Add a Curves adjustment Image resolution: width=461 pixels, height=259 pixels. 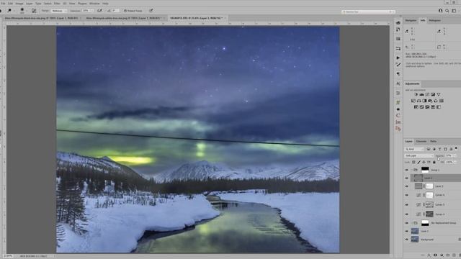click(427, 94)
